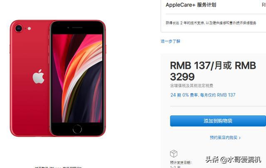Open the 进一步了解 link
266x168 pixels.
(x=170, y=41)
